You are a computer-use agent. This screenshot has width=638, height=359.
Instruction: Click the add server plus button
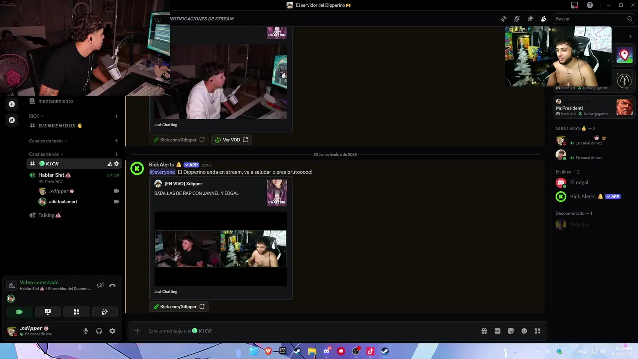click(x=12, y=104)
